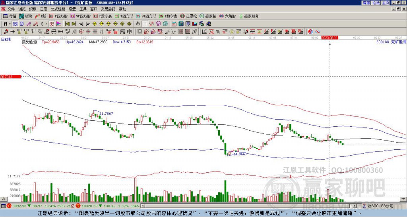Open the calculator icon
407x217 pixels.
tap(181, 24)
